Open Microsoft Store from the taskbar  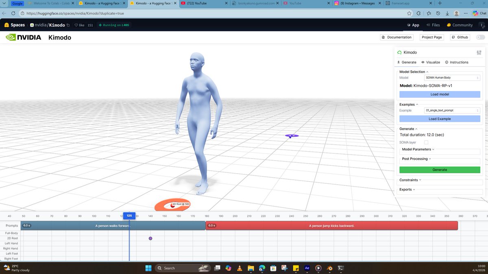[273, 268]
